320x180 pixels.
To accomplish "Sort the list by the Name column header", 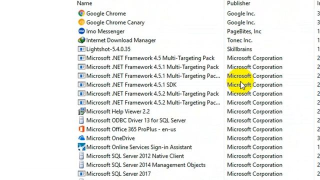I will coord(84,3).
